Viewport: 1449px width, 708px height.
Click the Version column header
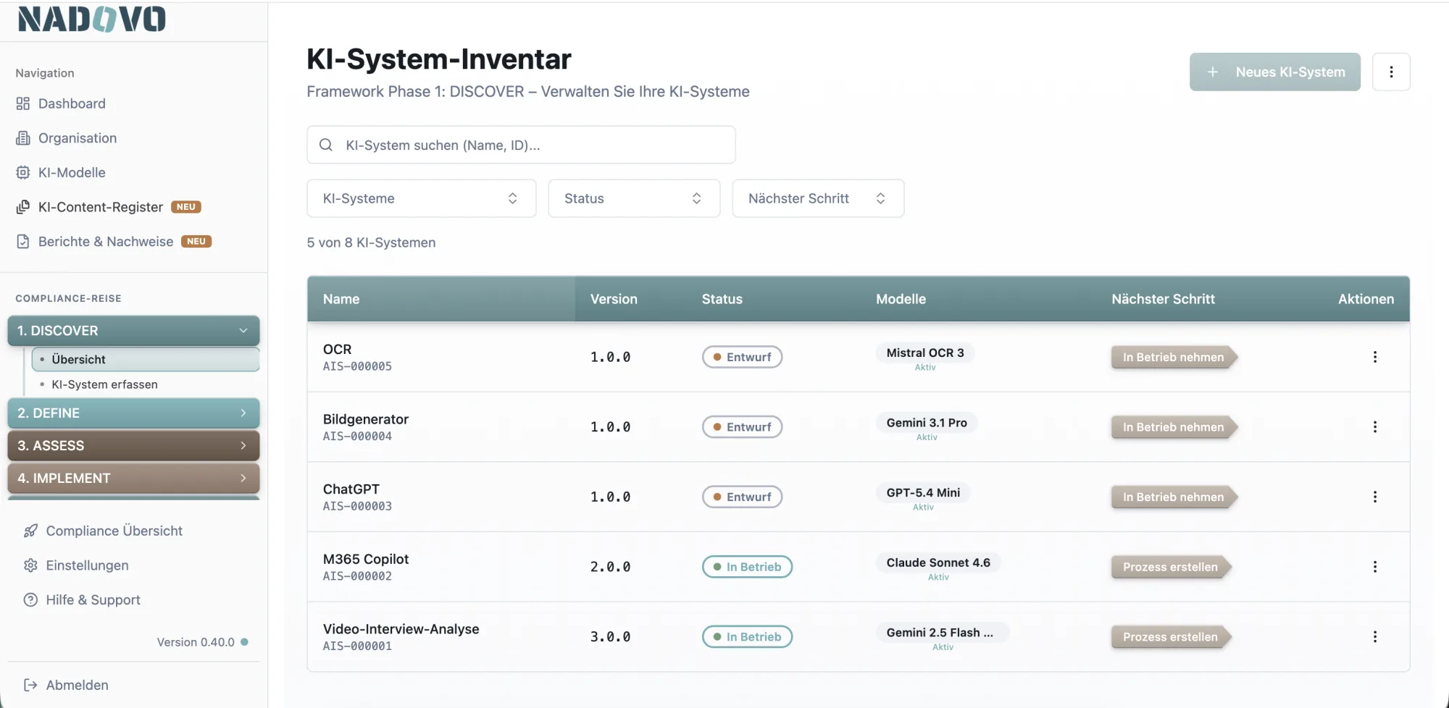614,299
